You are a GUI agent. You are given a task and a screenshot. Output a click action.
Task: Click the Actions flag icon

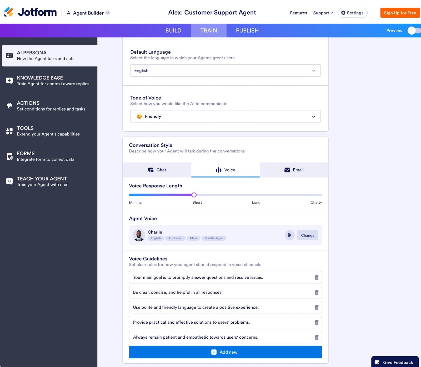(9, 106)
